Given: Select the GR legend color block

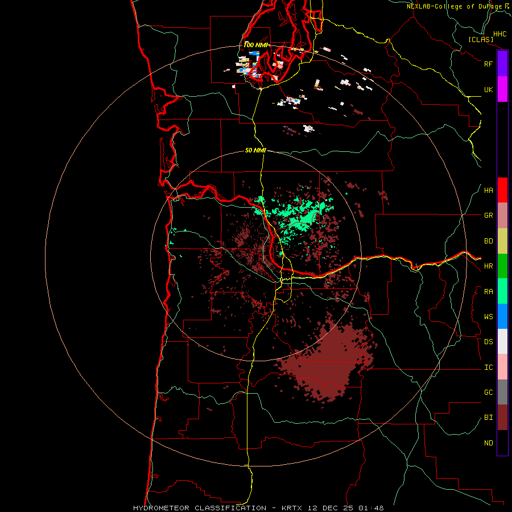Looking at the screenshot, I should click(x=502, y=216).
